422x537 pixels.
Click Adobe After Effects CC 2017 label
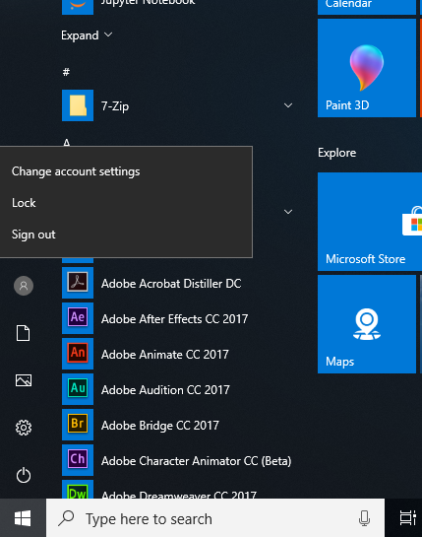[x=174, y=319]
